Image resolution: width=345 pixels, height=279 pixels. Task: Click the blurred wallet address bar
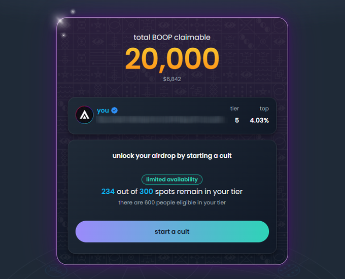tap(161, 120)
